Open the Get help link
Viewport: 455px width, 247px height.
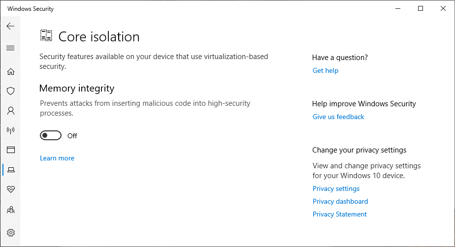pyautogui.click(x=325, y=71)
